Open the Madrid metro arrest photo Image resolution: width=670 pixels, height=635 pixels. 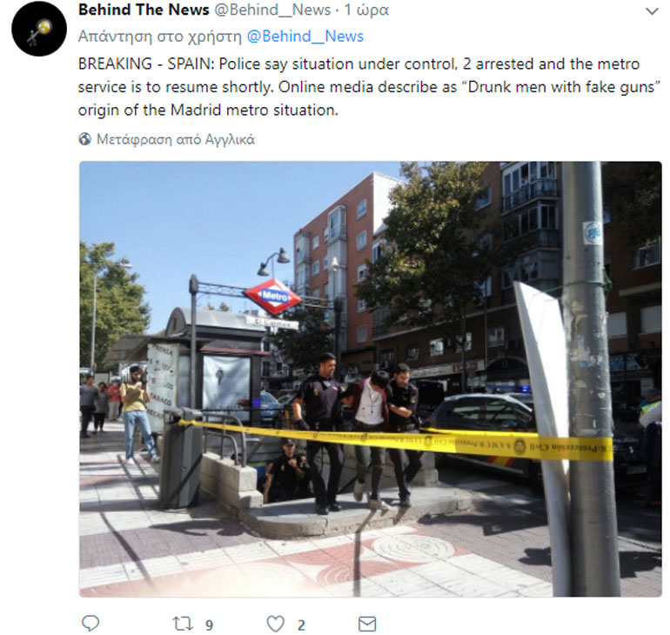click(x=371, y=378)
